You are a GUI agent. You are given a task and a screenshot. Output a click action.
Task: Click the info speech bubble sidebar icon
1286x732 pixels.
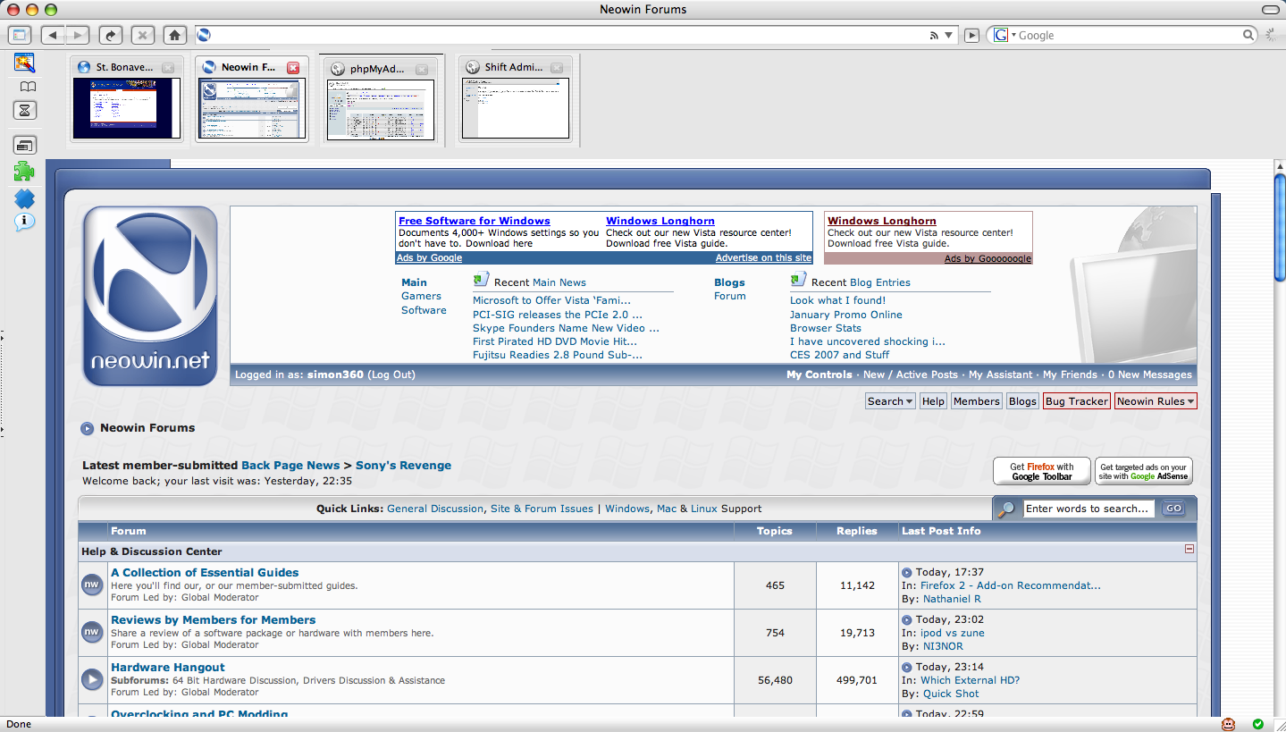tap(24, 222)
